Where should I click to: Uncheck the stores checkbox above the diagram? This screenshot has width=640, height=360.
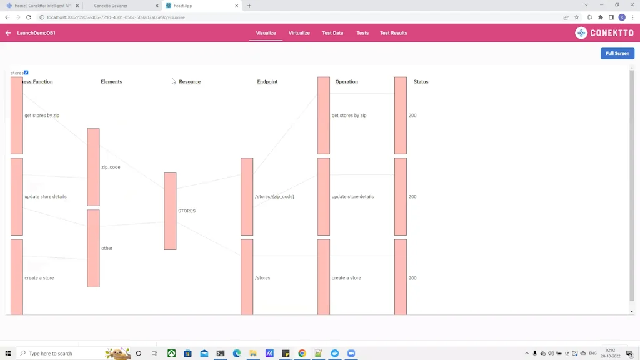[26, 72]
